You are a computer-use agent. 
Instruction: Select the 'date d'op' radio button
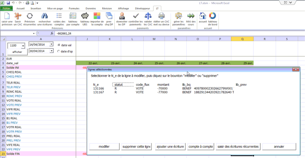59,51
